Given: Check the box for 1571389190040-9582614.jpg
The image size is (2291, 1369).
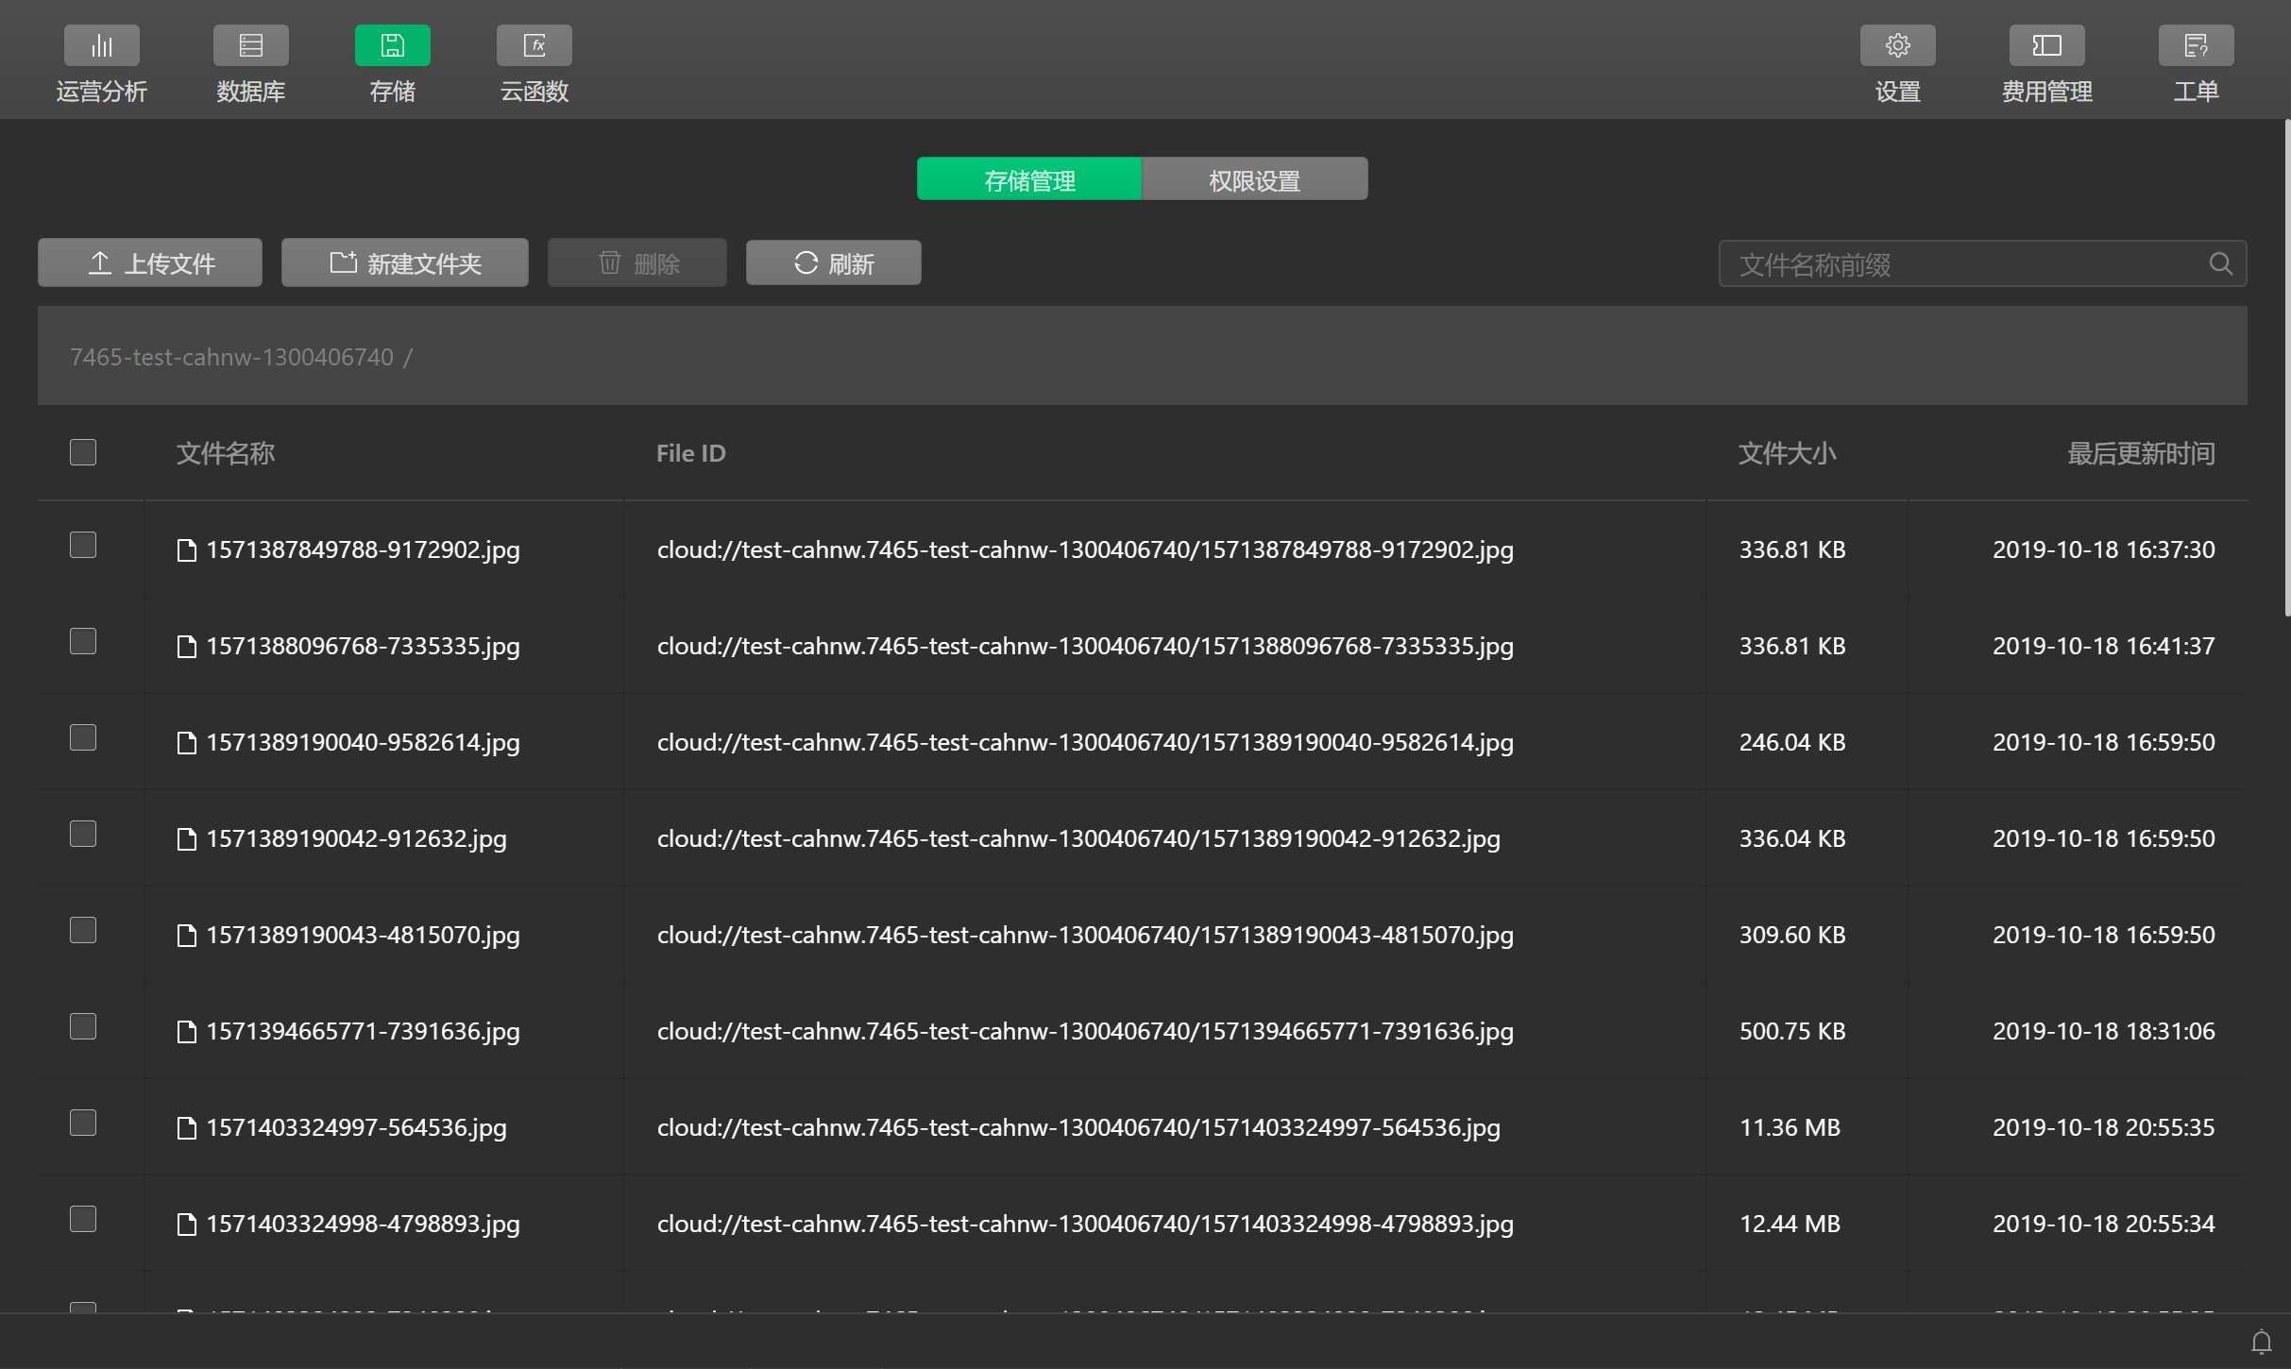Looking at the screenshot, I should tap(83, 737).
